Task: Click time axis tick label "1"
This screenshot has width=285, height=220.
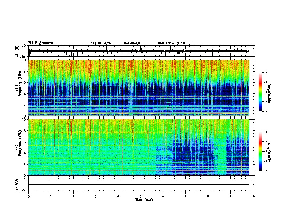Action: click(x=51, y=196)
